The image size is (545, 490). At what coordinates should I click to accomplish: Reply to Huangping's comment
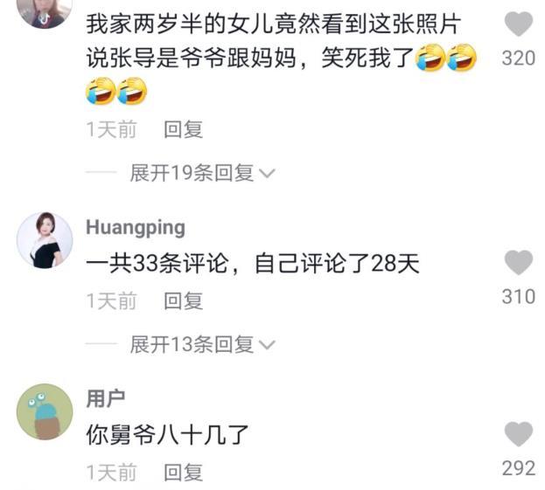183,300
